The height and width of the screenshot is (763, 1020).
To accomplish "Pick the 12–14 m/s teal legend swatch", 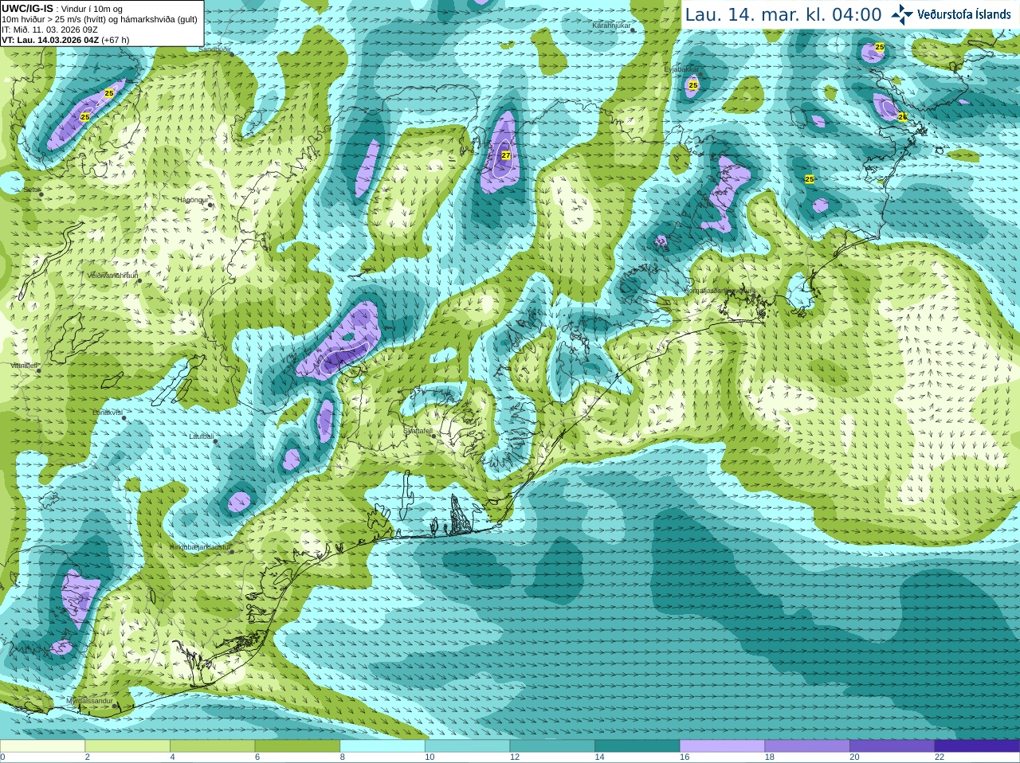I will click(x=552, y=746).
